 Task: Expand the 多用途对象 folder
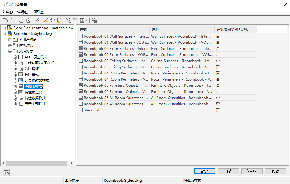coord(10,40)
